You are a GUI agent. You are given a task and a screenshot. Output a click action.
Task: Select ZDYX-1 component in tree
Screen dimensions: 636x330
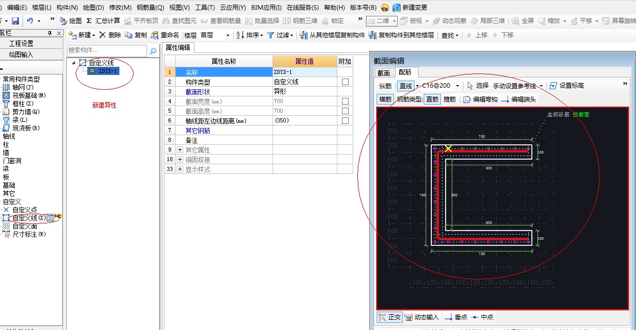pyautogui.click(x=104, y=71)
